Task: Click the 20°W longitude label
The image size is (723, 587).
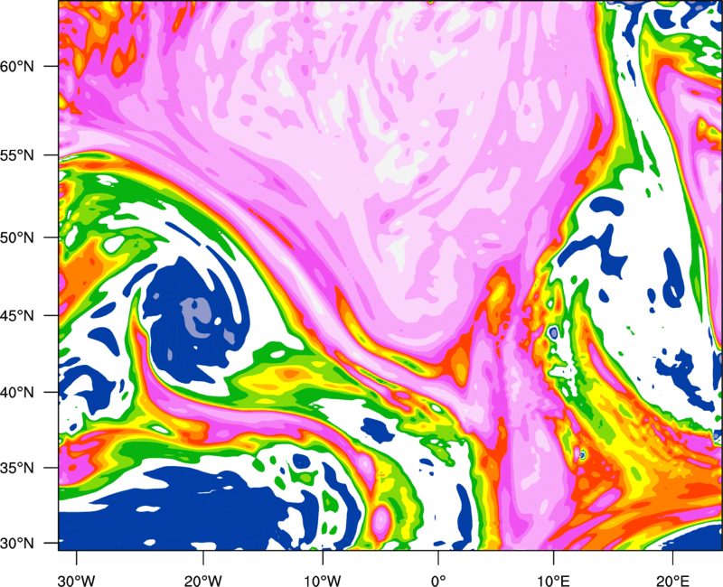Action: tap(202, 581)
